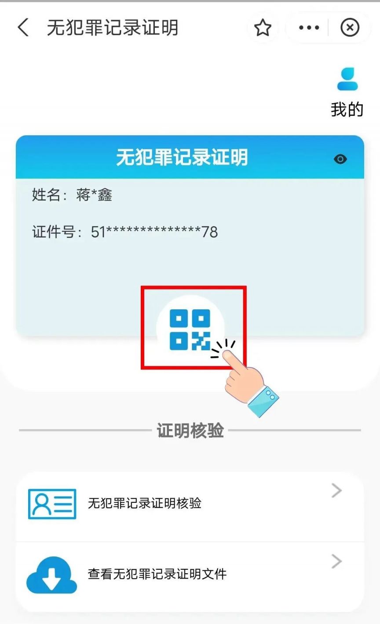Close the mini program with the circled X
This screenshot has height=624, width=380.
click(350, 28)
